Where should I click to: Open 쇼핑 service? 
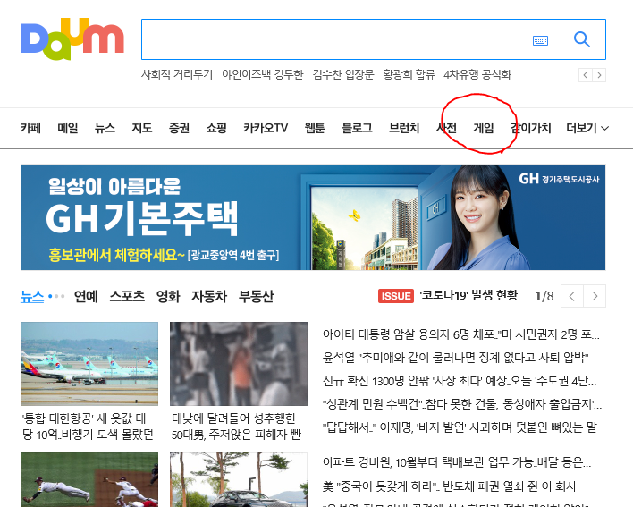pos(216,128)
